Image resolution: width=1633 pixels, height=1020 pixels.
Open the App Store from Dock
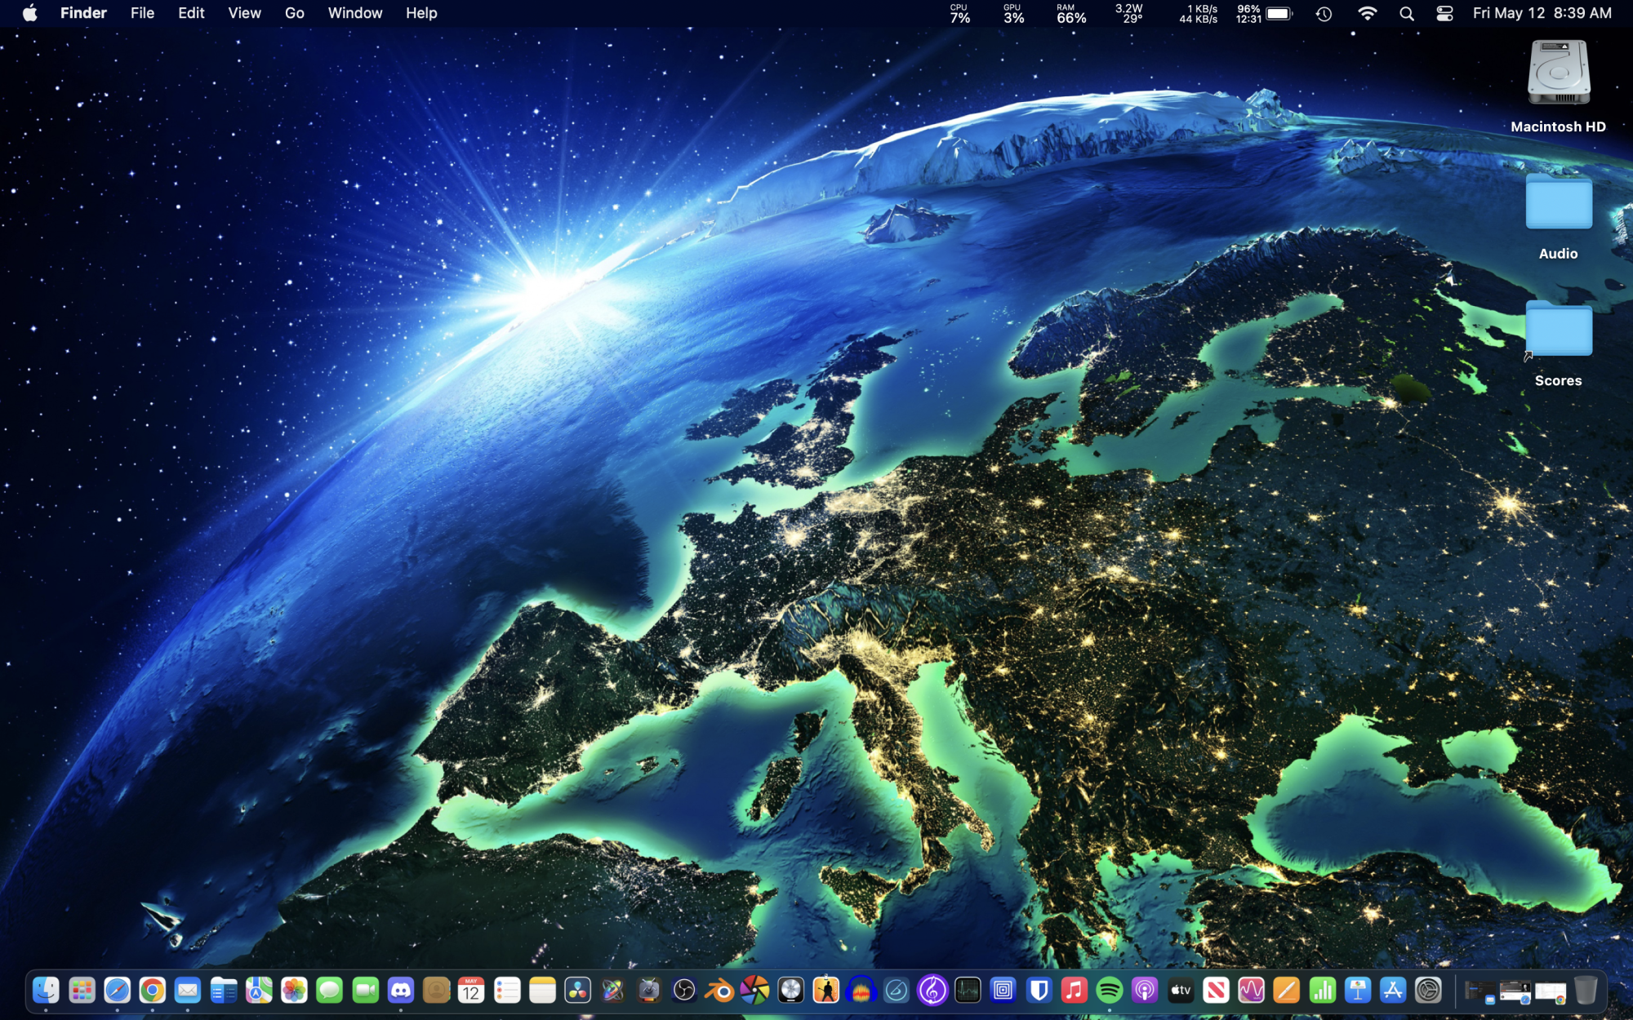tap(1393, 991)
